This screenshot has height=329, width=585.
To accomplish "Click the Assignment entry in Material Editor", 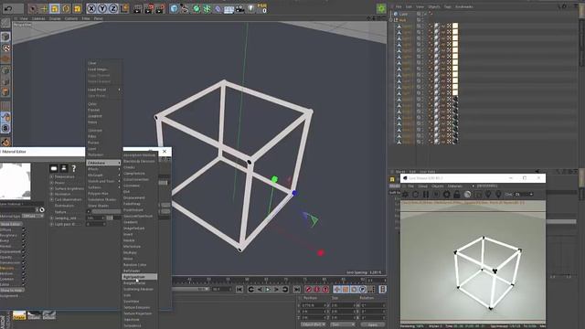I will point(9,296).
